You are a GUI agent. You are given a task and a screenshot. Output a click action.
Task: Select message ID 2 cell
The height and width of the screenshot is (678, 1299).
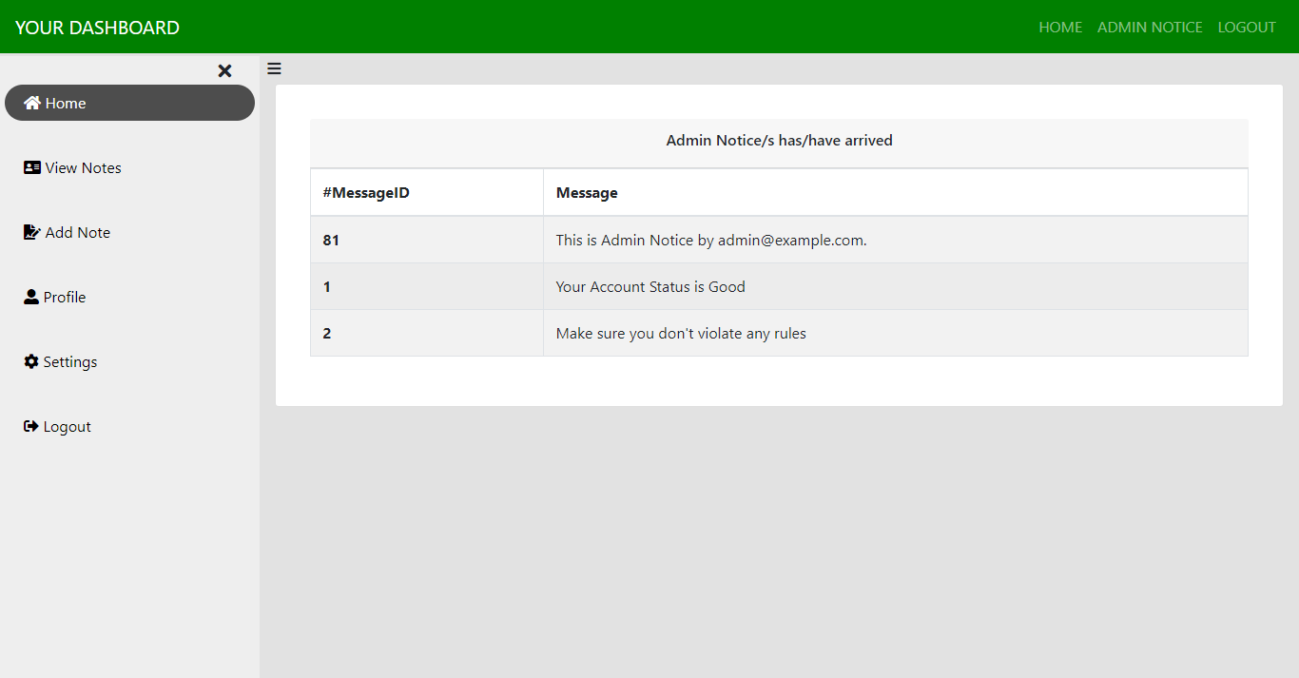point(427,333)
